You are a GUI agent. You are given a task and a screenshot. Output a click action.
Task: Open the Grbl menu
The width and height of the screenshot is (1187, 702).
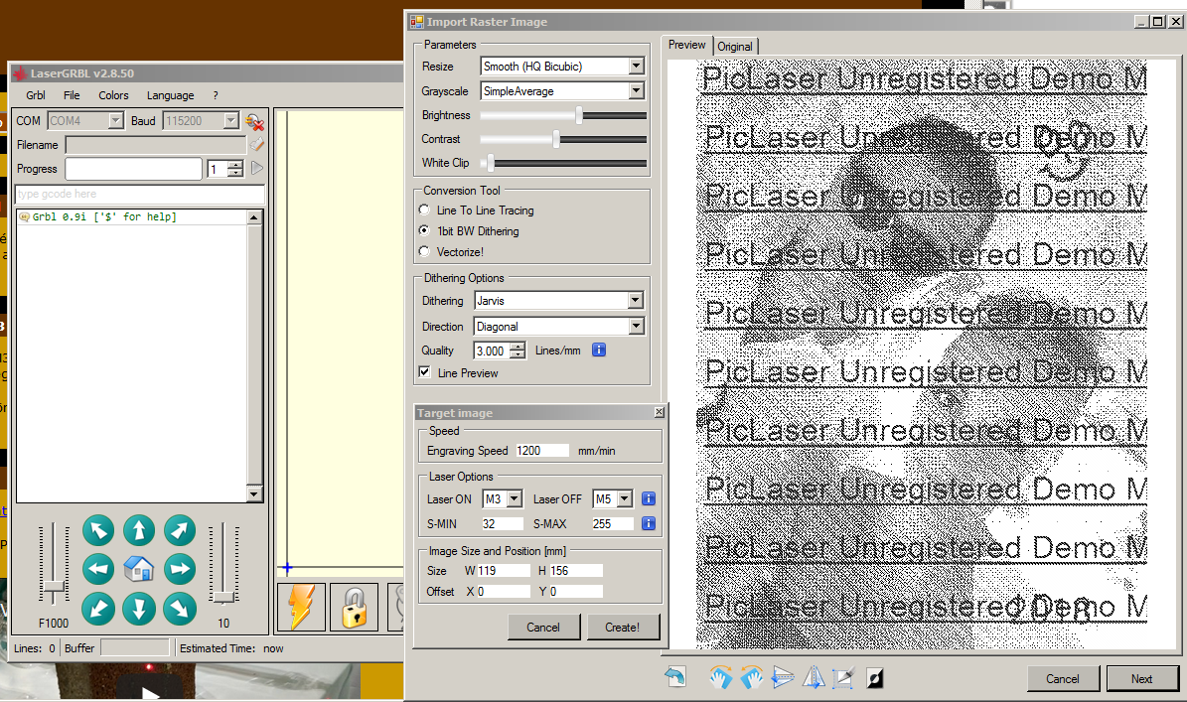[36, 95]
